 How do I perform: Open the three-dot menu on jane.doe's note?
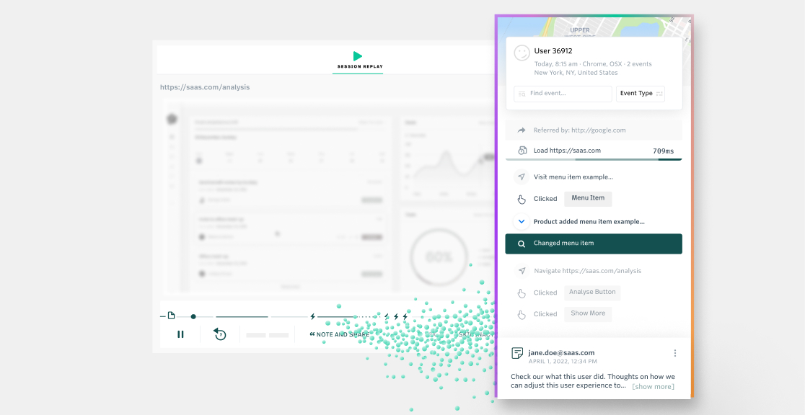tap(675, 353)
